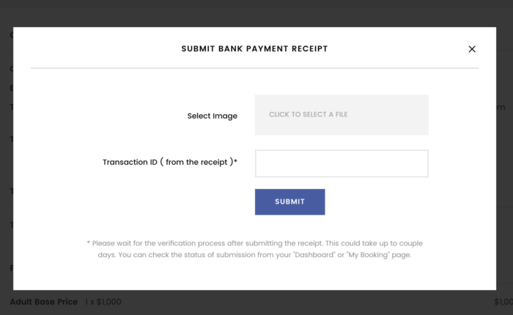
Task: Click the "1 x $1,000" quantity text
Action: 103,302
